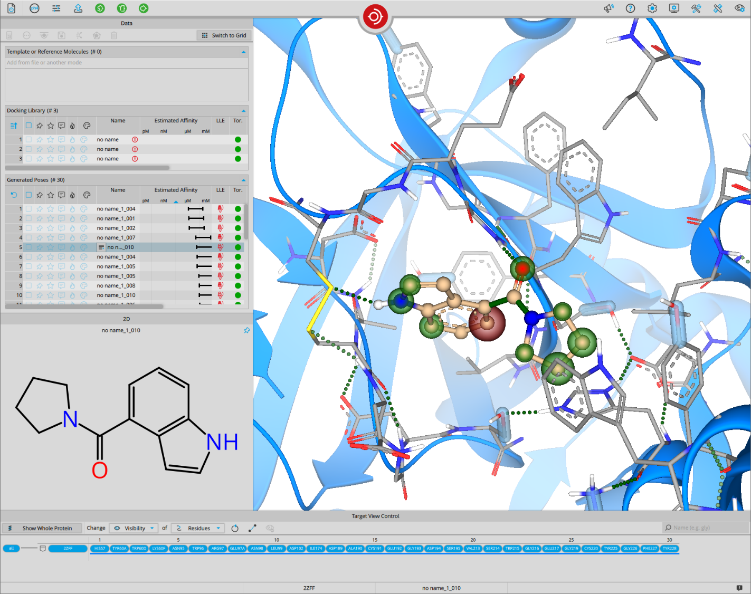Click the Switch to Grid button
Viewport: 751px width, 594px height.
(224, 35)
